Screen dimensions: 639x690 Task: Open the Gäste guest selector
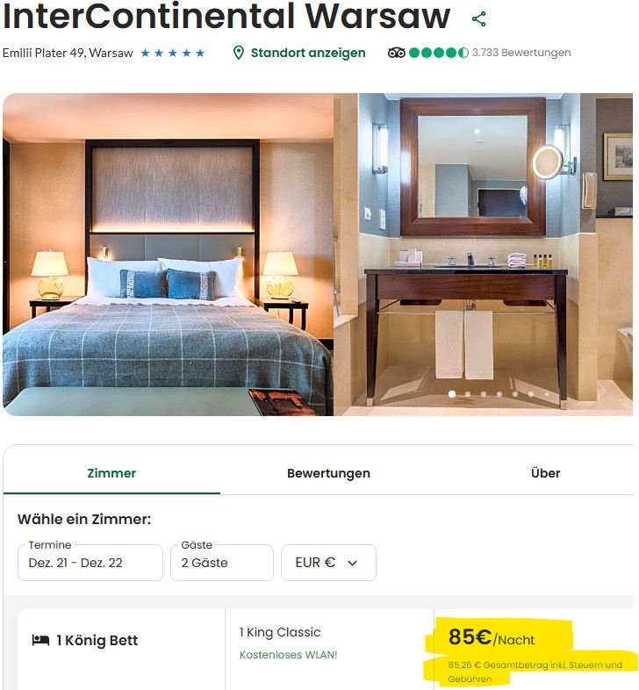[x=222, y=563]
